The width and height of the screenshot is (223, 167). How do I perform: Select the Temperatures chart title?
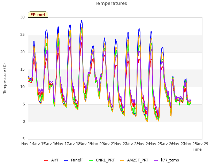[111, 3]
